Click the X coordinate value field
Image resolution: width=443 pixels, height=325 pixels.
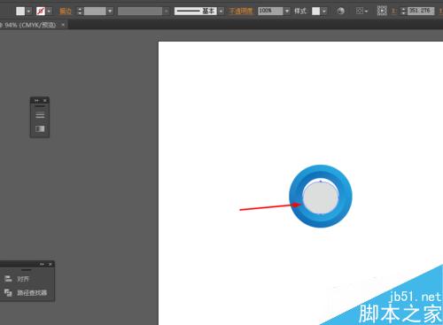pos(421,12)
